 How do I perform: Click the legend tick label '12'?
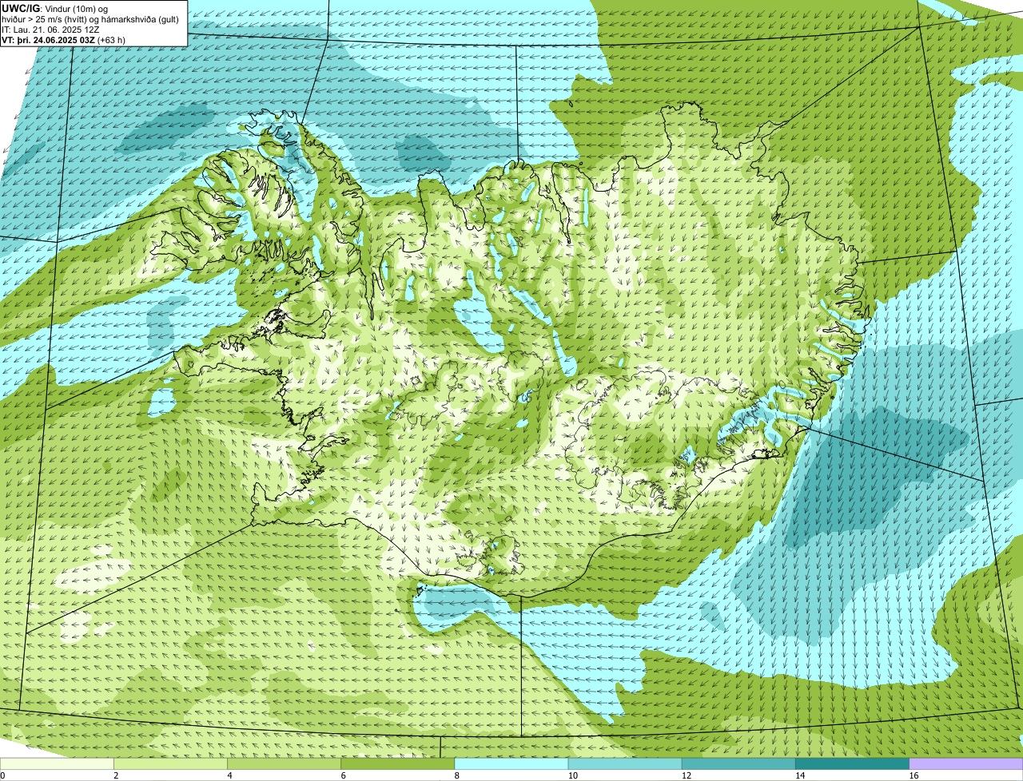(686, 775)
